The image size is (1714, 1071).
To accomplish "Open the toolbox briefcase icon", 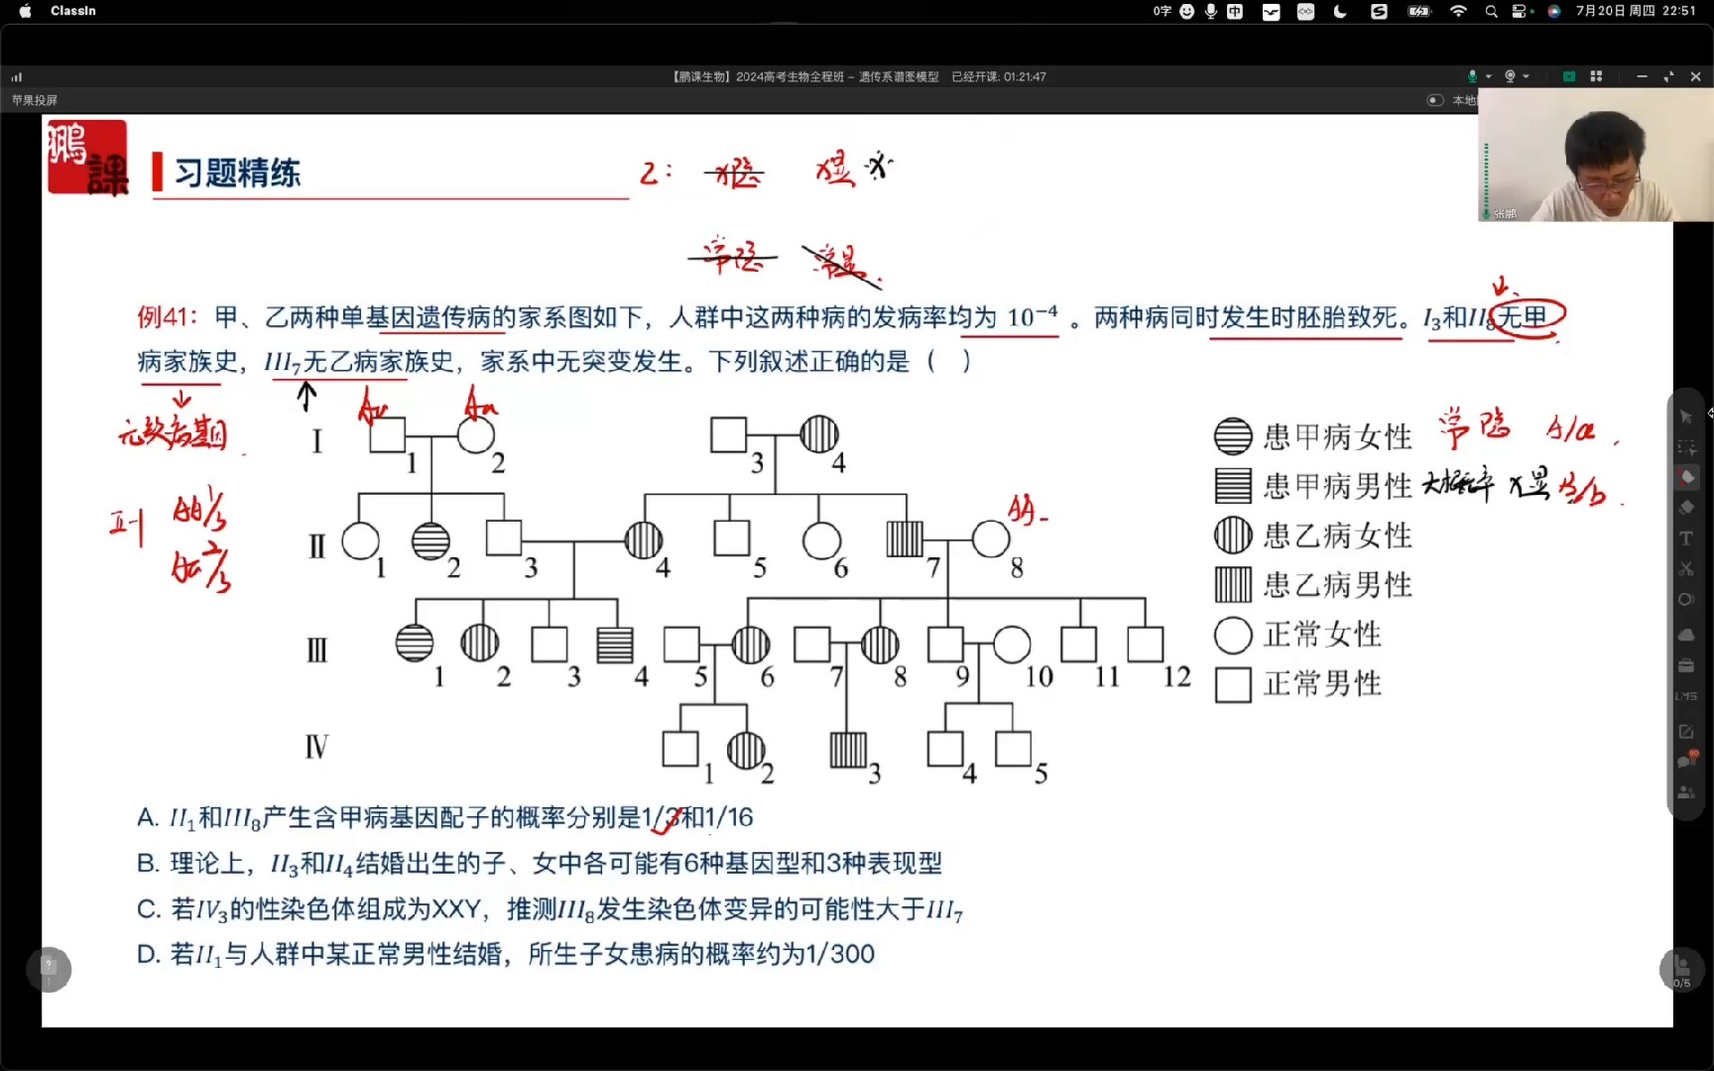I will click(x=1685, y=665).
